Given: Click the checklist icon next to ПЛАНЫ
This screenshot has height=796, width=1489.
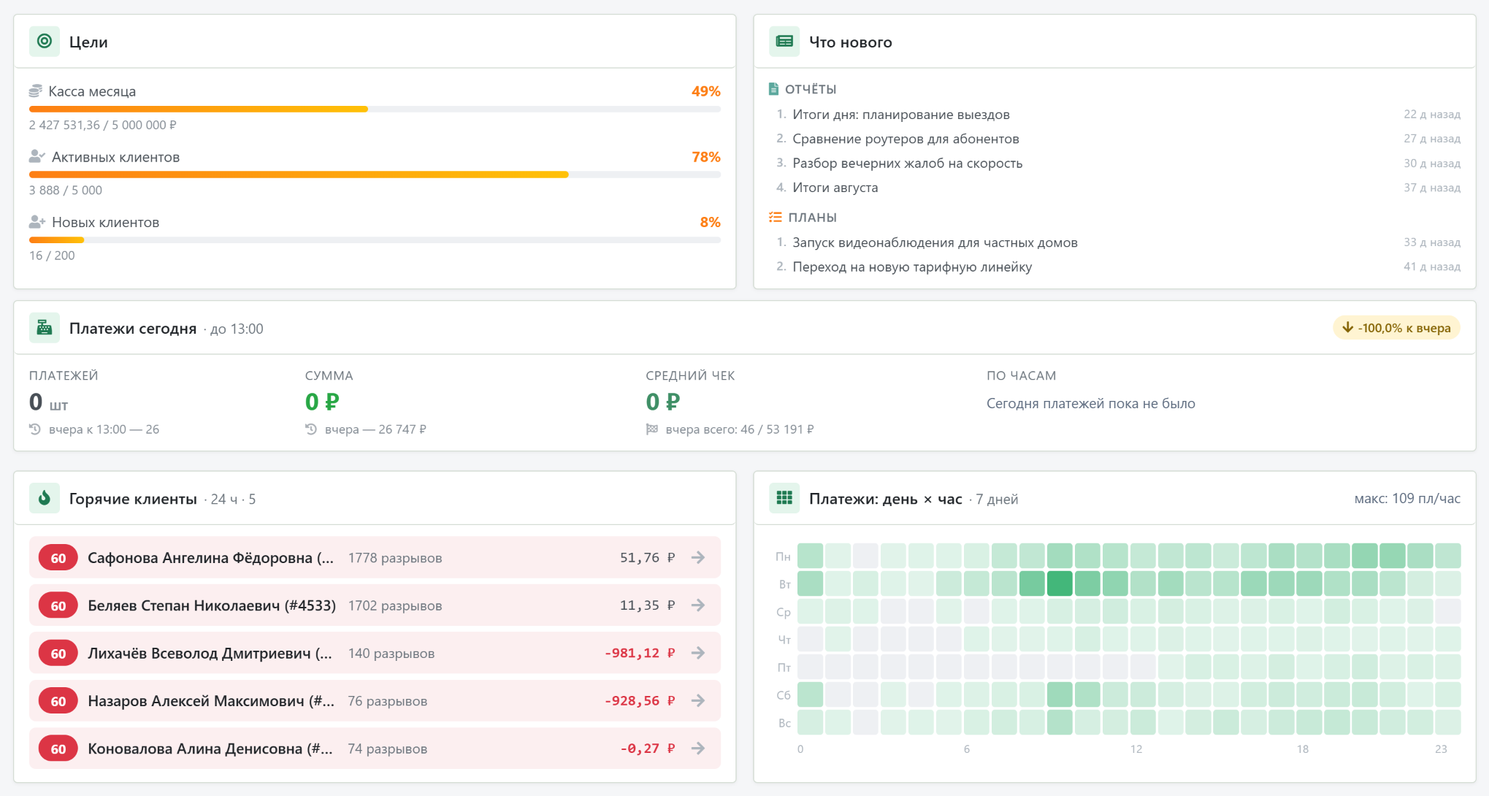Looking at the screenshot, I should point(776,217).
